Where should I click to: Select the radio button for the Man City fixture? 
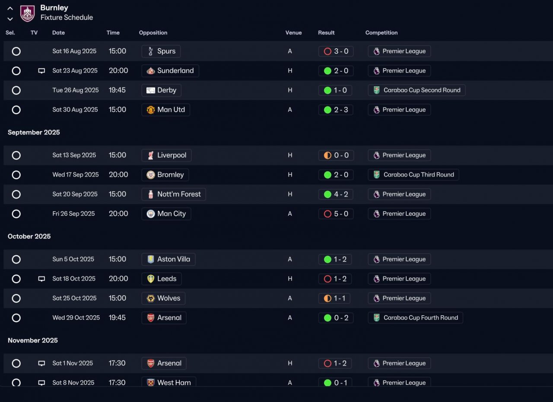point(16,214)
